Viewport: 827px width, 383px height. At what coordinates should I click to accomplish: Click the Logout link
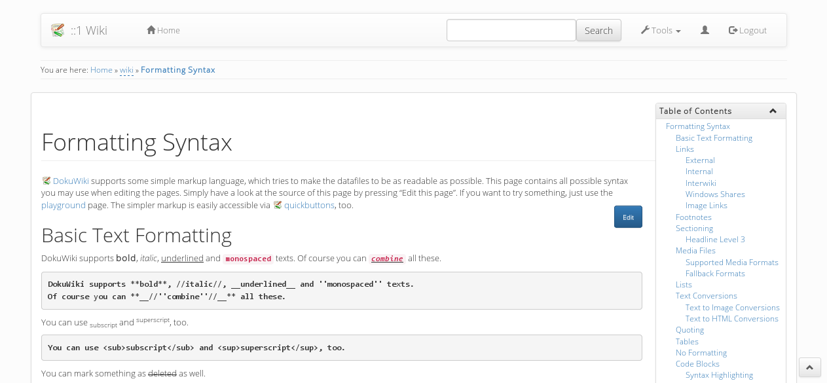click(x=748, y=30)
